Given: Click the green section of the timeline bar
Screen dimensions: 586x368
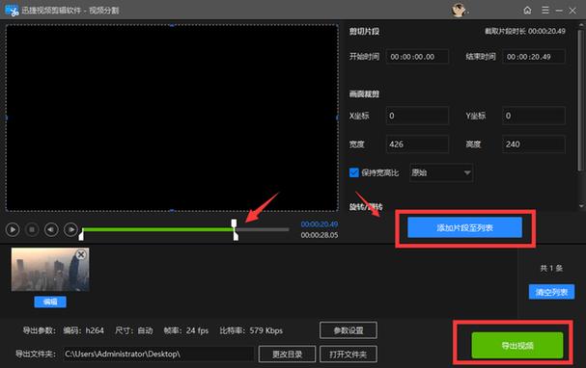Looking at the screenshot, I should click(x=157, y=229).
